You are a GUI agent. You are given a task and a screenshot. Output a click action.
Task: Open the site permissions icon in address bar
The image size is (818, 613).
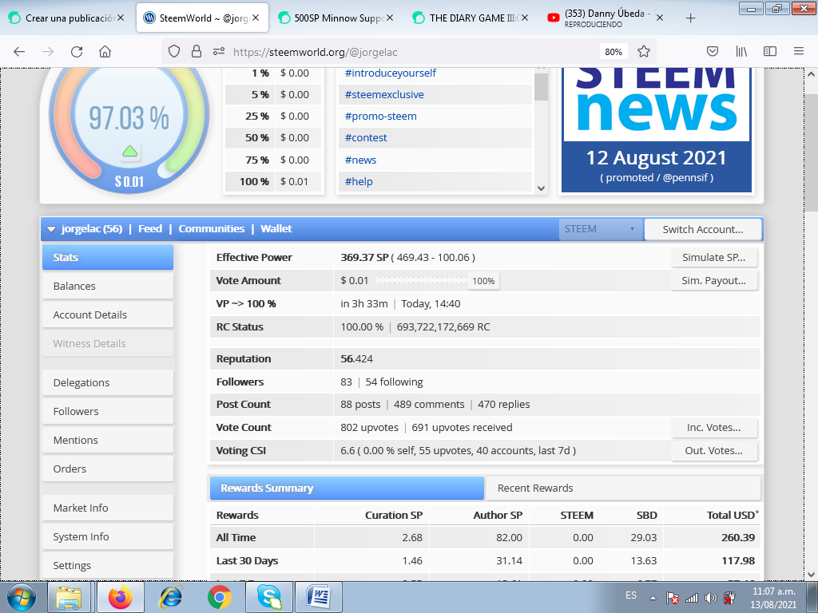[x=219, y=52]
